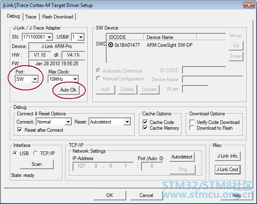The width and height of the screenshot is (257, 204).
Task: Select the 0x1BA01477 SWD device radio
Action: click(x=111, y=45)
